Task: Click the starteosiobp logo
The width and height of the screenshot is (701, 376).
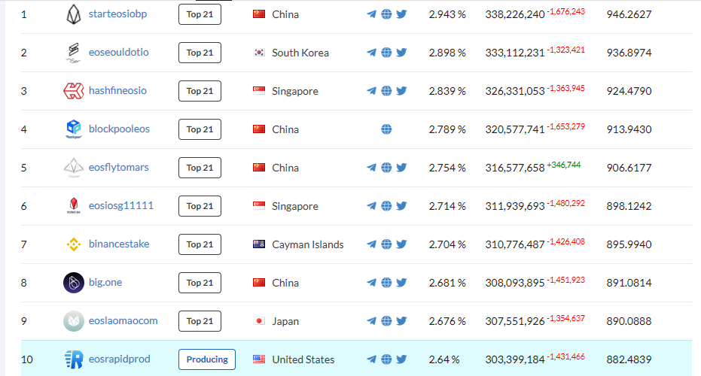Action: (x=74, y=14)
